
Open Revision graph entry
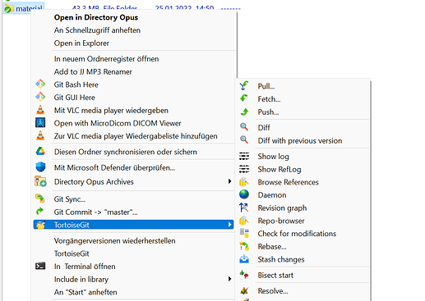pyautogui.click(x=282, y=208)
